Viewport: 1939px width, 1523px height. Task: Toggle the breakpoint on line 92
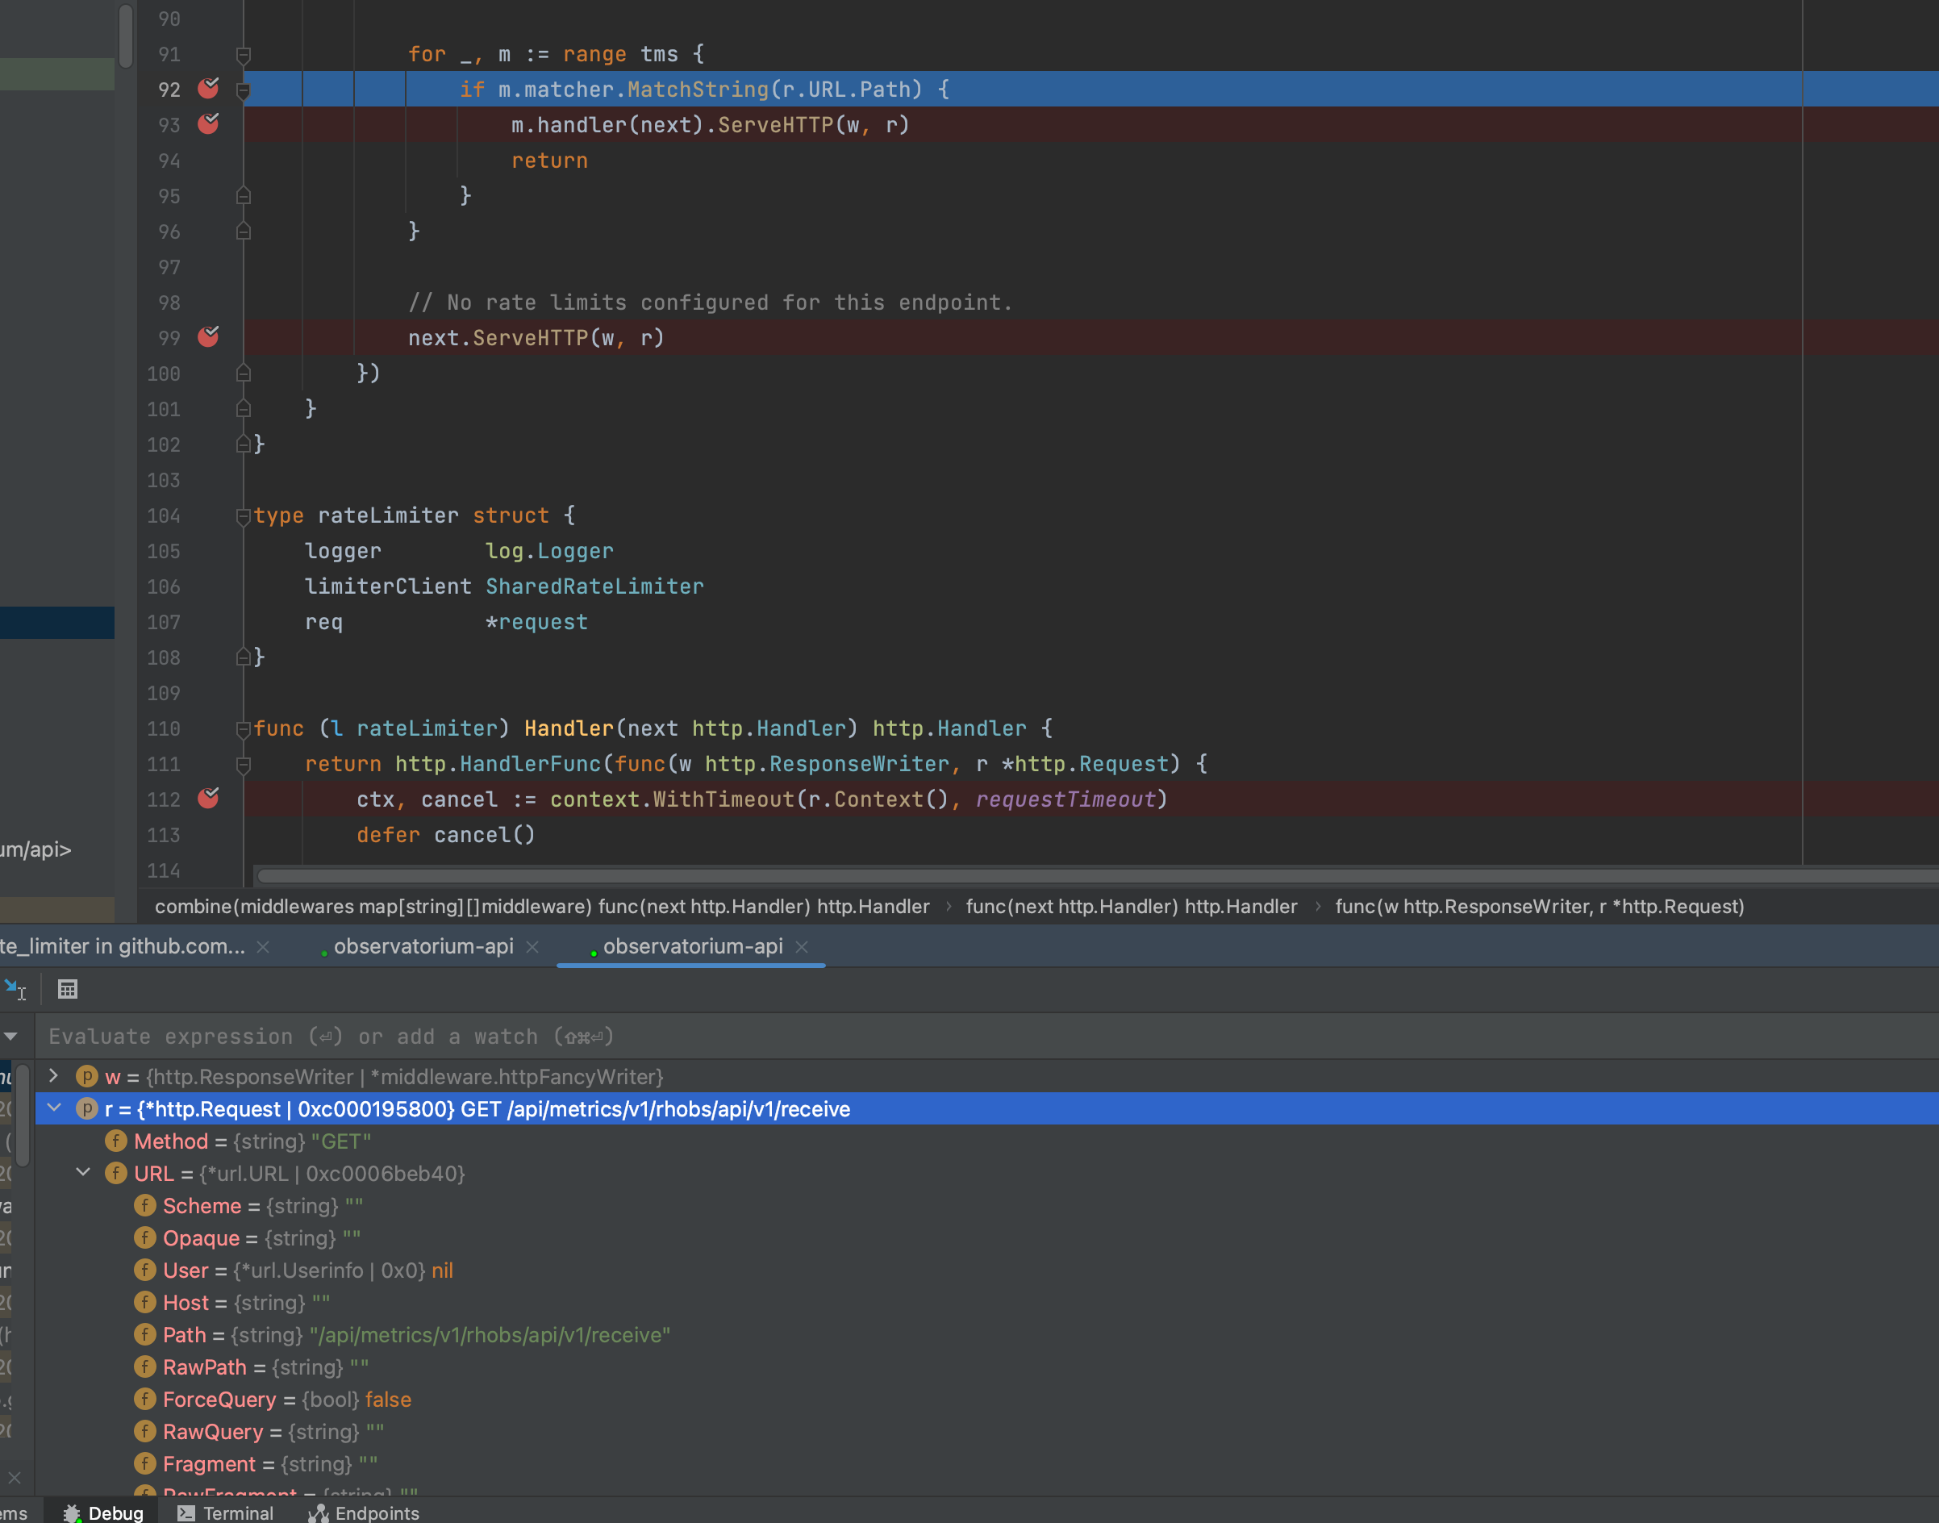[209, 90]
